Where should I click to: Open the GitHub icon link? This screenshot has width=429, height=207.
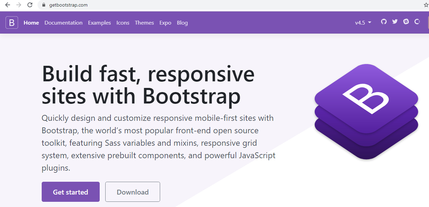(x=384, y=21)
